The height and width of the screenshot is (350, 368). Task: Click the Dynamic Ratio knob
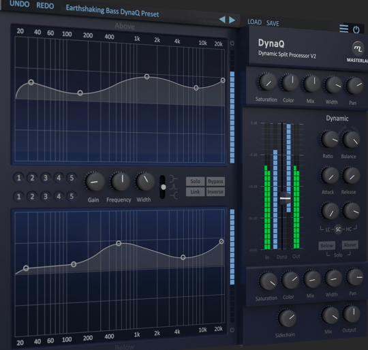pyautogui.click(x=330, y=139)
